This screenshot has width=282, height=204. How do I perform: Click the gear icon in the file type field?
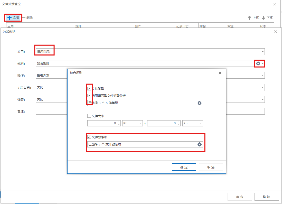tap(199, 103)
